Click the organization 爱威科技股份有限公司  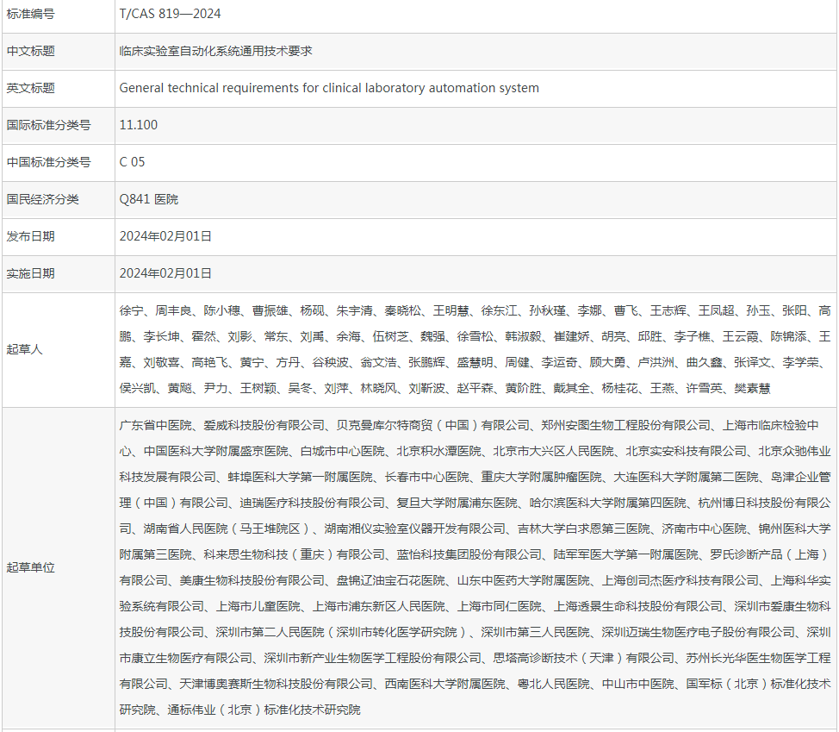tap(264, 426)
